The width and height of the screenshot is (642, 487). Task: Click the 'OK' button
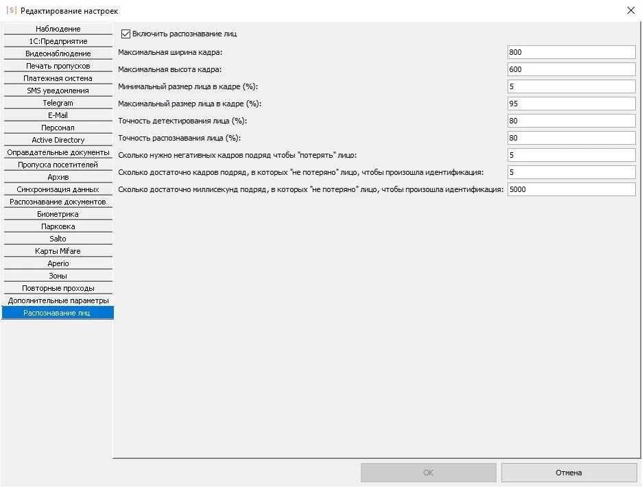click(428, 473)
